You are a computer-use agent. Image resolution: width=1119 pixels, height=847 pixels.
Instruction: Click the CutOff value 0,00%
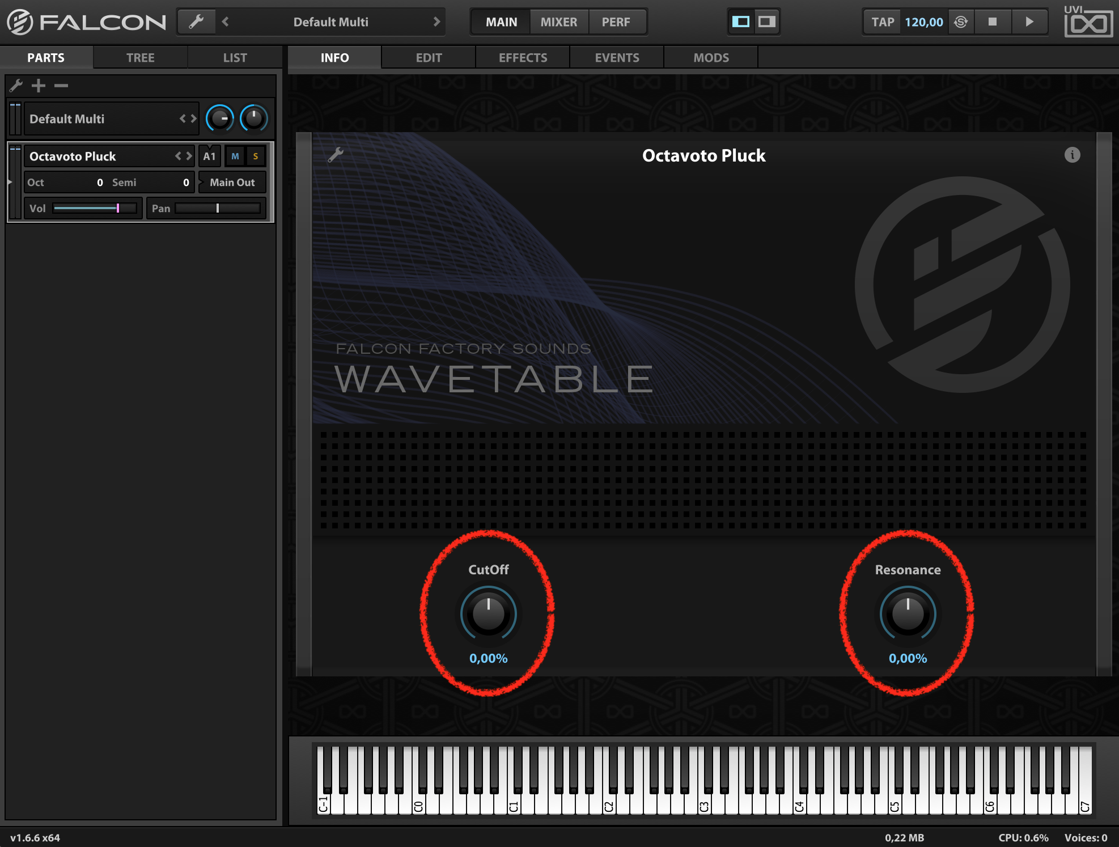tap(488, 658)
